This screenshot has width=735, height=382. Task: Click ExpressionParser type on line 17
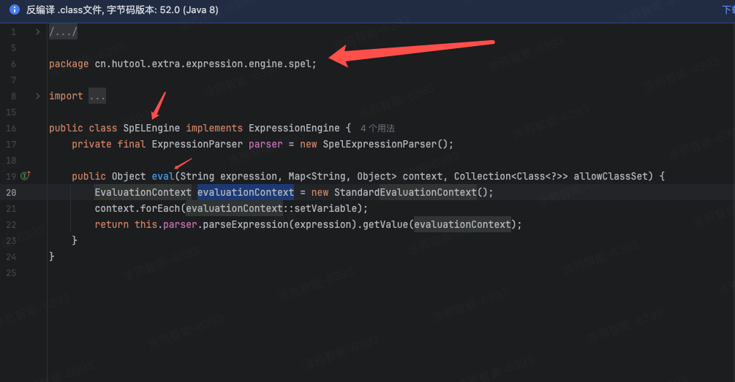197,144
